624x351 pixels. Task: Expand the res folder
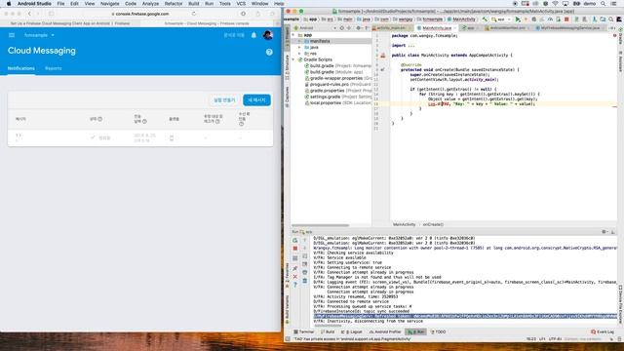pyautogui.click(x=300, y=54)
